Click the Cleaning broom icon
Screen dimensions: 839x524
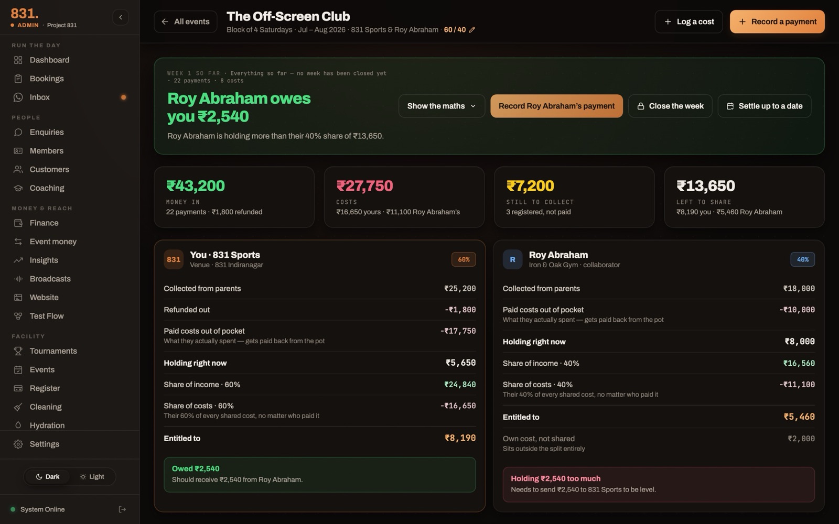point(18,407)
